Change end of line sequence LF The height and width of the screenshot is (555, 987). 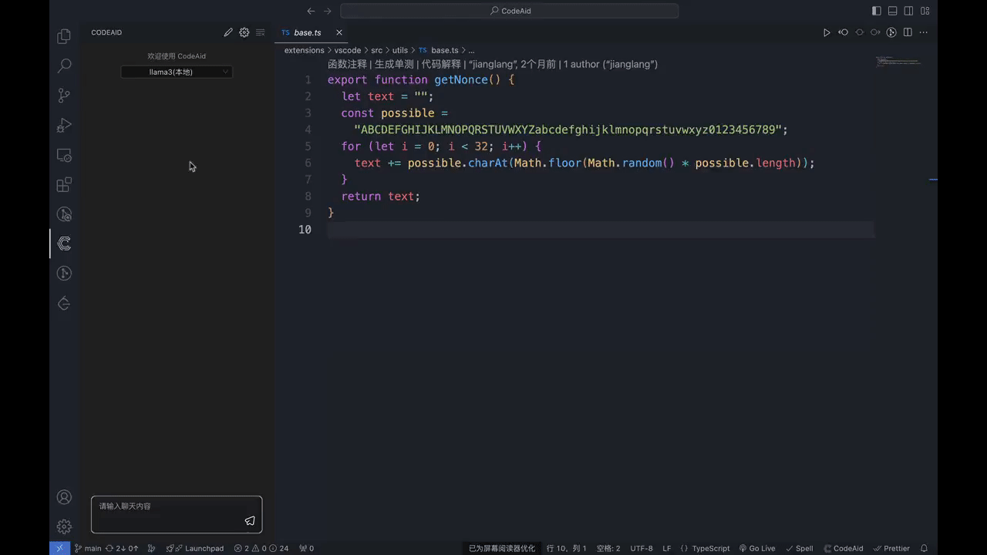point(667,548)
